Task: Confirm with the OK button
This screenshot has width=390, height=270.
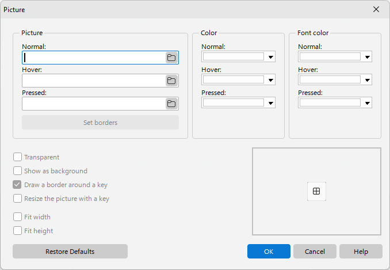Action: [x=269, y=252]
